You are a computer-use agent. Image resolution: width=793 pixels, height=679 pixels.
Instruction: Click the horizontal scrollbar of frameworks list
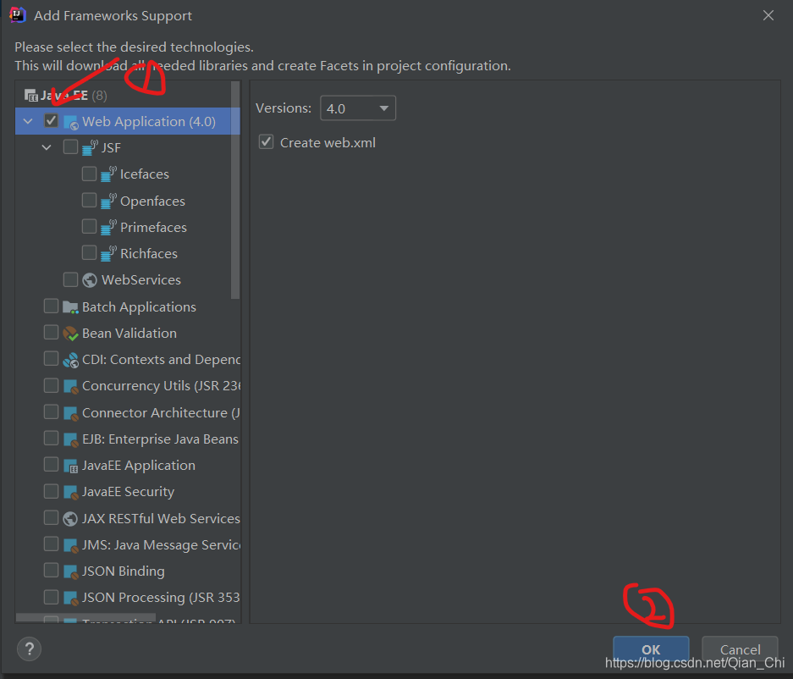click(85, 618)
